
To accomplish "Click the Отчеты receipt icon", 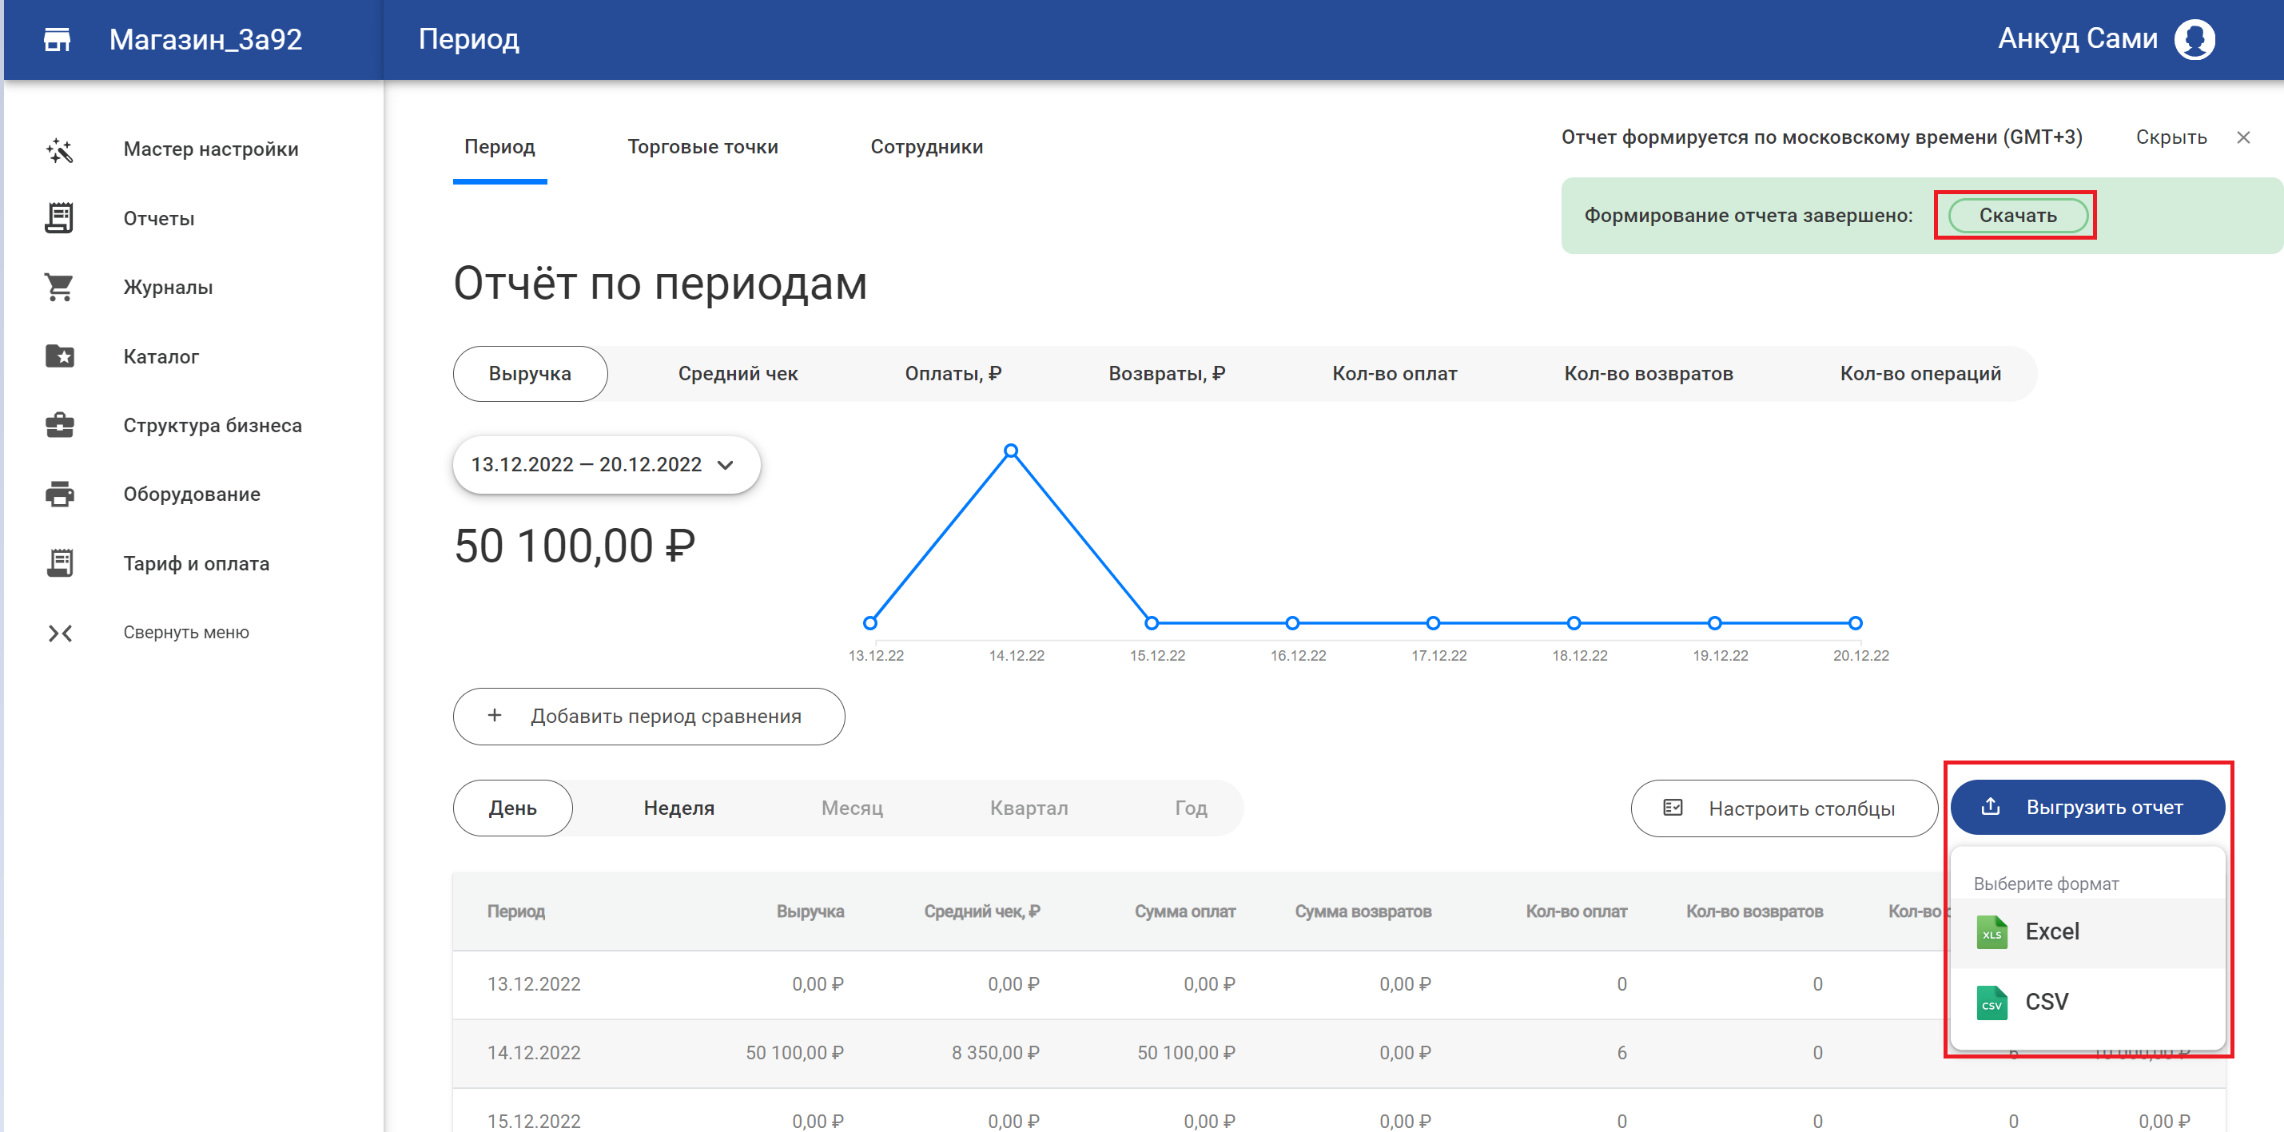I will 59,218.
